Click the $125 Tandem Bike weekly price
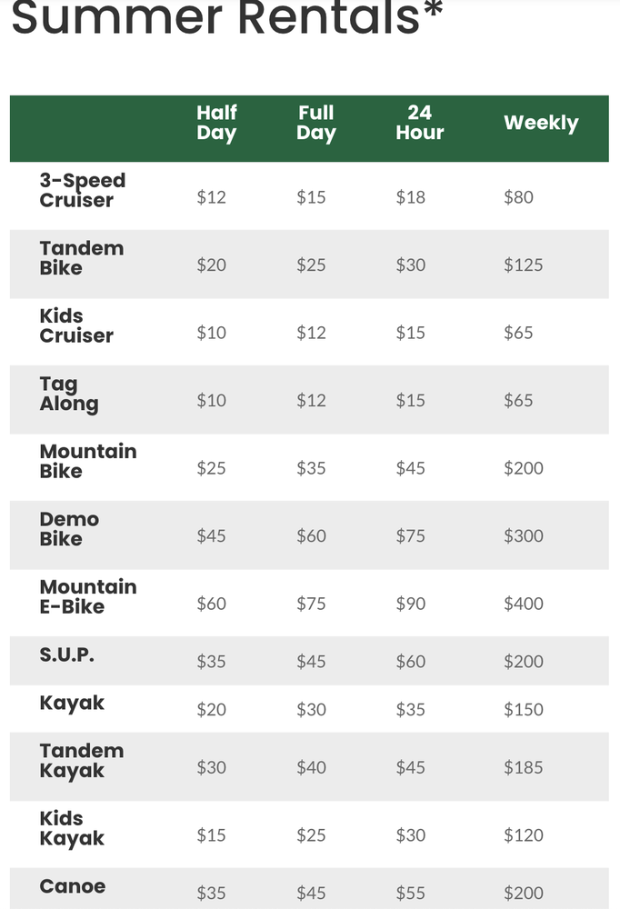The image size is (620, 909). (x=523, y=265)
